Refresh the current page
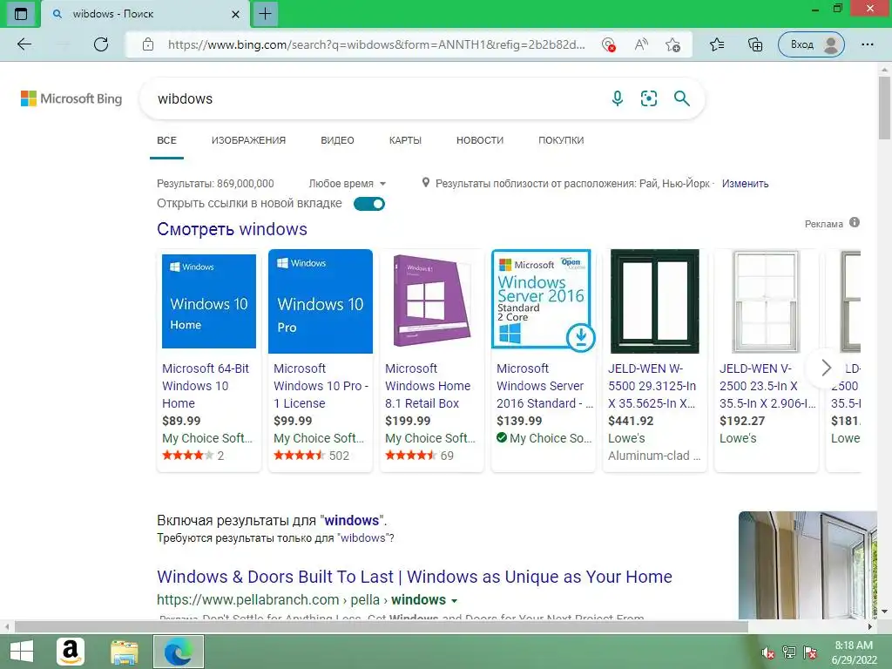 click(101, 44)
